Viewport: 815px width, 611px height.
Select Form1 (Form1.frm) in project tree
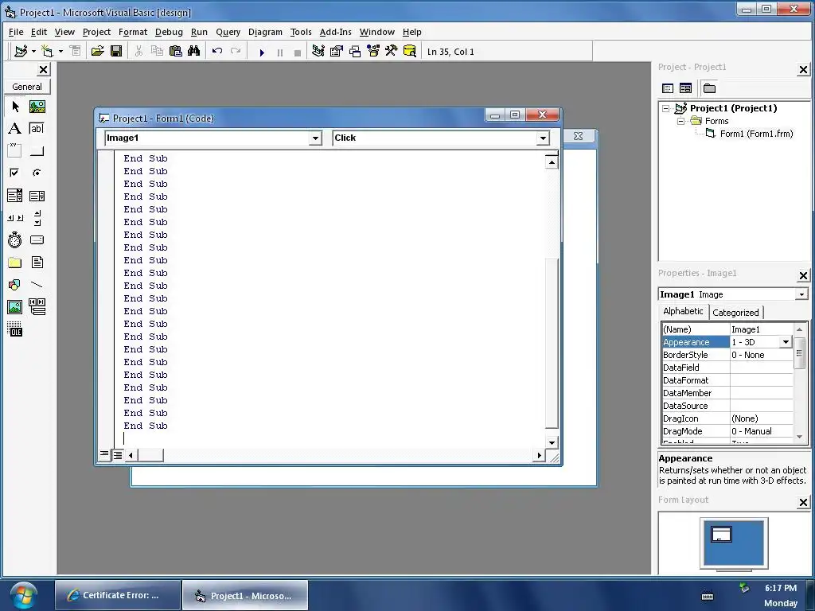point(756,134)
